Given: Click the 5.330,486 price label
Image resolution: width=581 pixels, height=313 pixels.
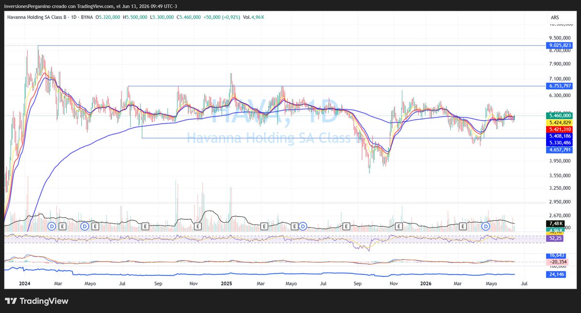Looking at the screenshot, I should [560, 143].
